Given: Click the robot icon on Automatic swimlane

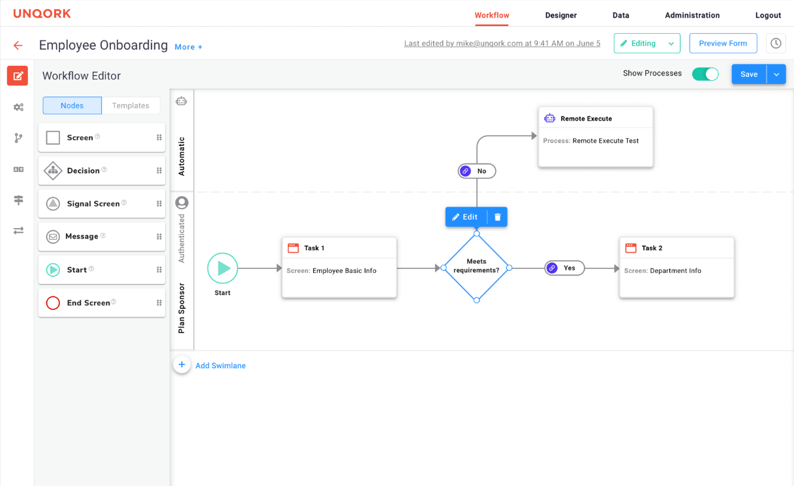Looking at the screenshot, I should [x=181, y=101].
